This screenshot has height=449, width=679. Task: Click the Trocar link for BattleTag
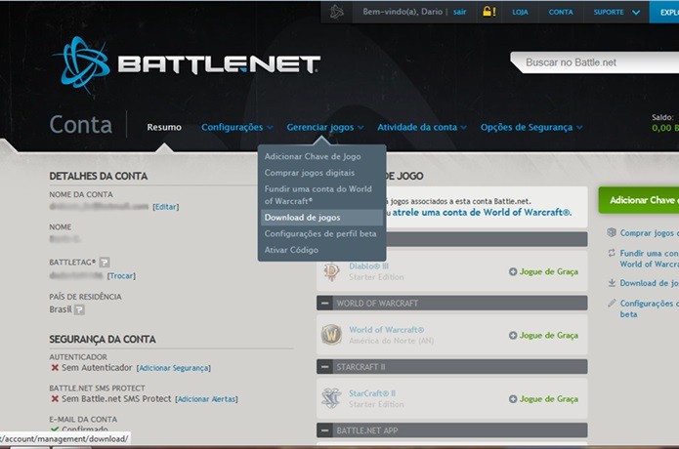coord(121,275)
